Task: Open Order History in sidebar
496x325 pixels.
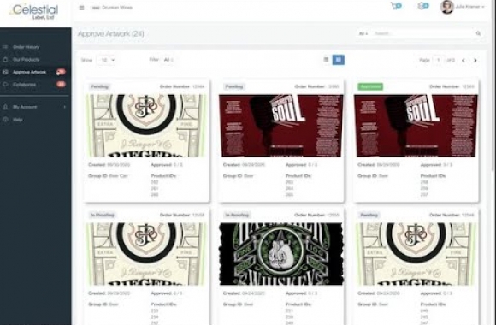Action: tap(27, 47)
